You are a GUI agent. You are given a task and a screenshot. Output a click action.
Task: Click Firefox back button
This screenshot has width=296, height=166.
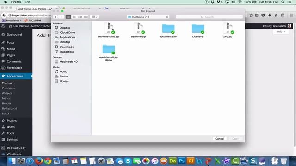pyautogui.click(x=4, y=15)
